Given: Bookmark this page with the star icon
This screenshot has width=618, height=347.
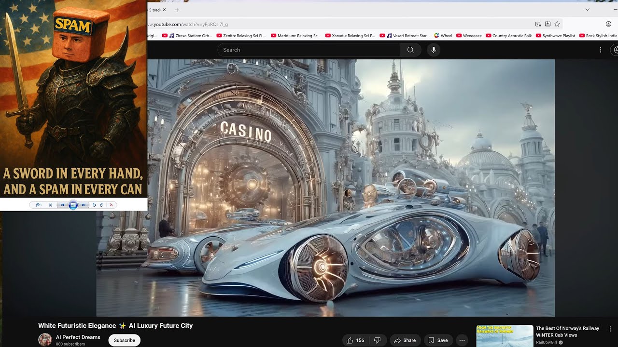Looking at the screenshot, I should [557, 24].
